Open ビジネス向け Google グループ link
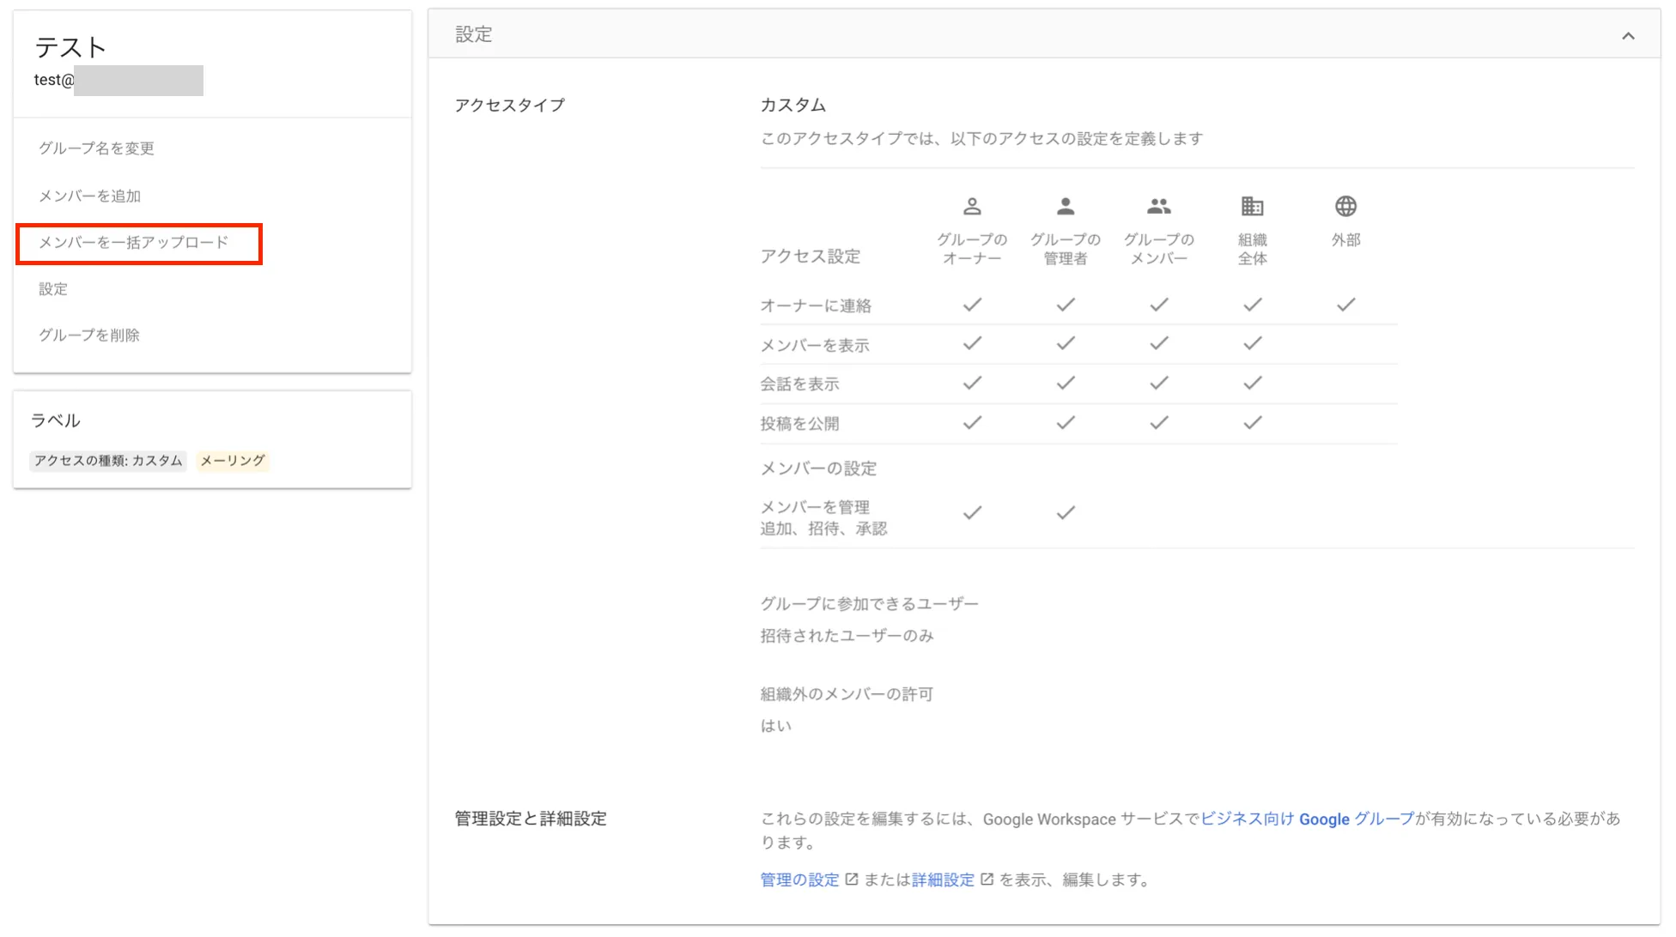 [1307, 819]
